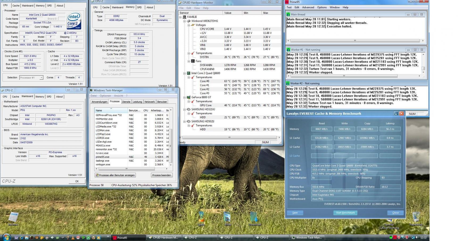Screen dimensions: 458x241
Task: Click OK in the CPU-Z Mainboard window
Action: pyautogui.click(x=77, y=181)
